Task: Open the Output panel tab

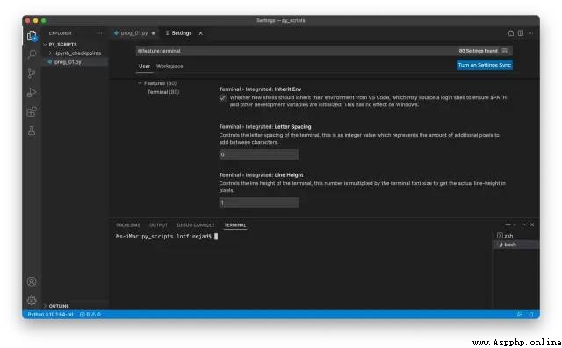Action: coord(158,225)
